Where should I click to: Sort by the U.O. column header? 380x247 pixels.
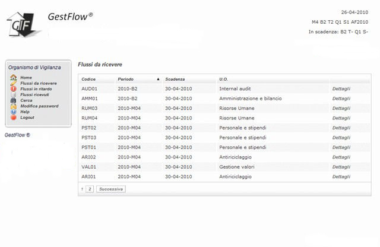[x=223, y=79]
